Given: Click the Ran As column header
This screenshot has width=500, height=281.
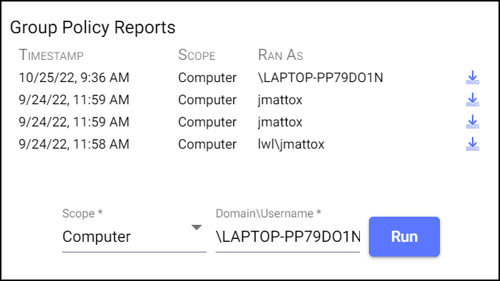Looking at the screenshot, I should (280, 55).
